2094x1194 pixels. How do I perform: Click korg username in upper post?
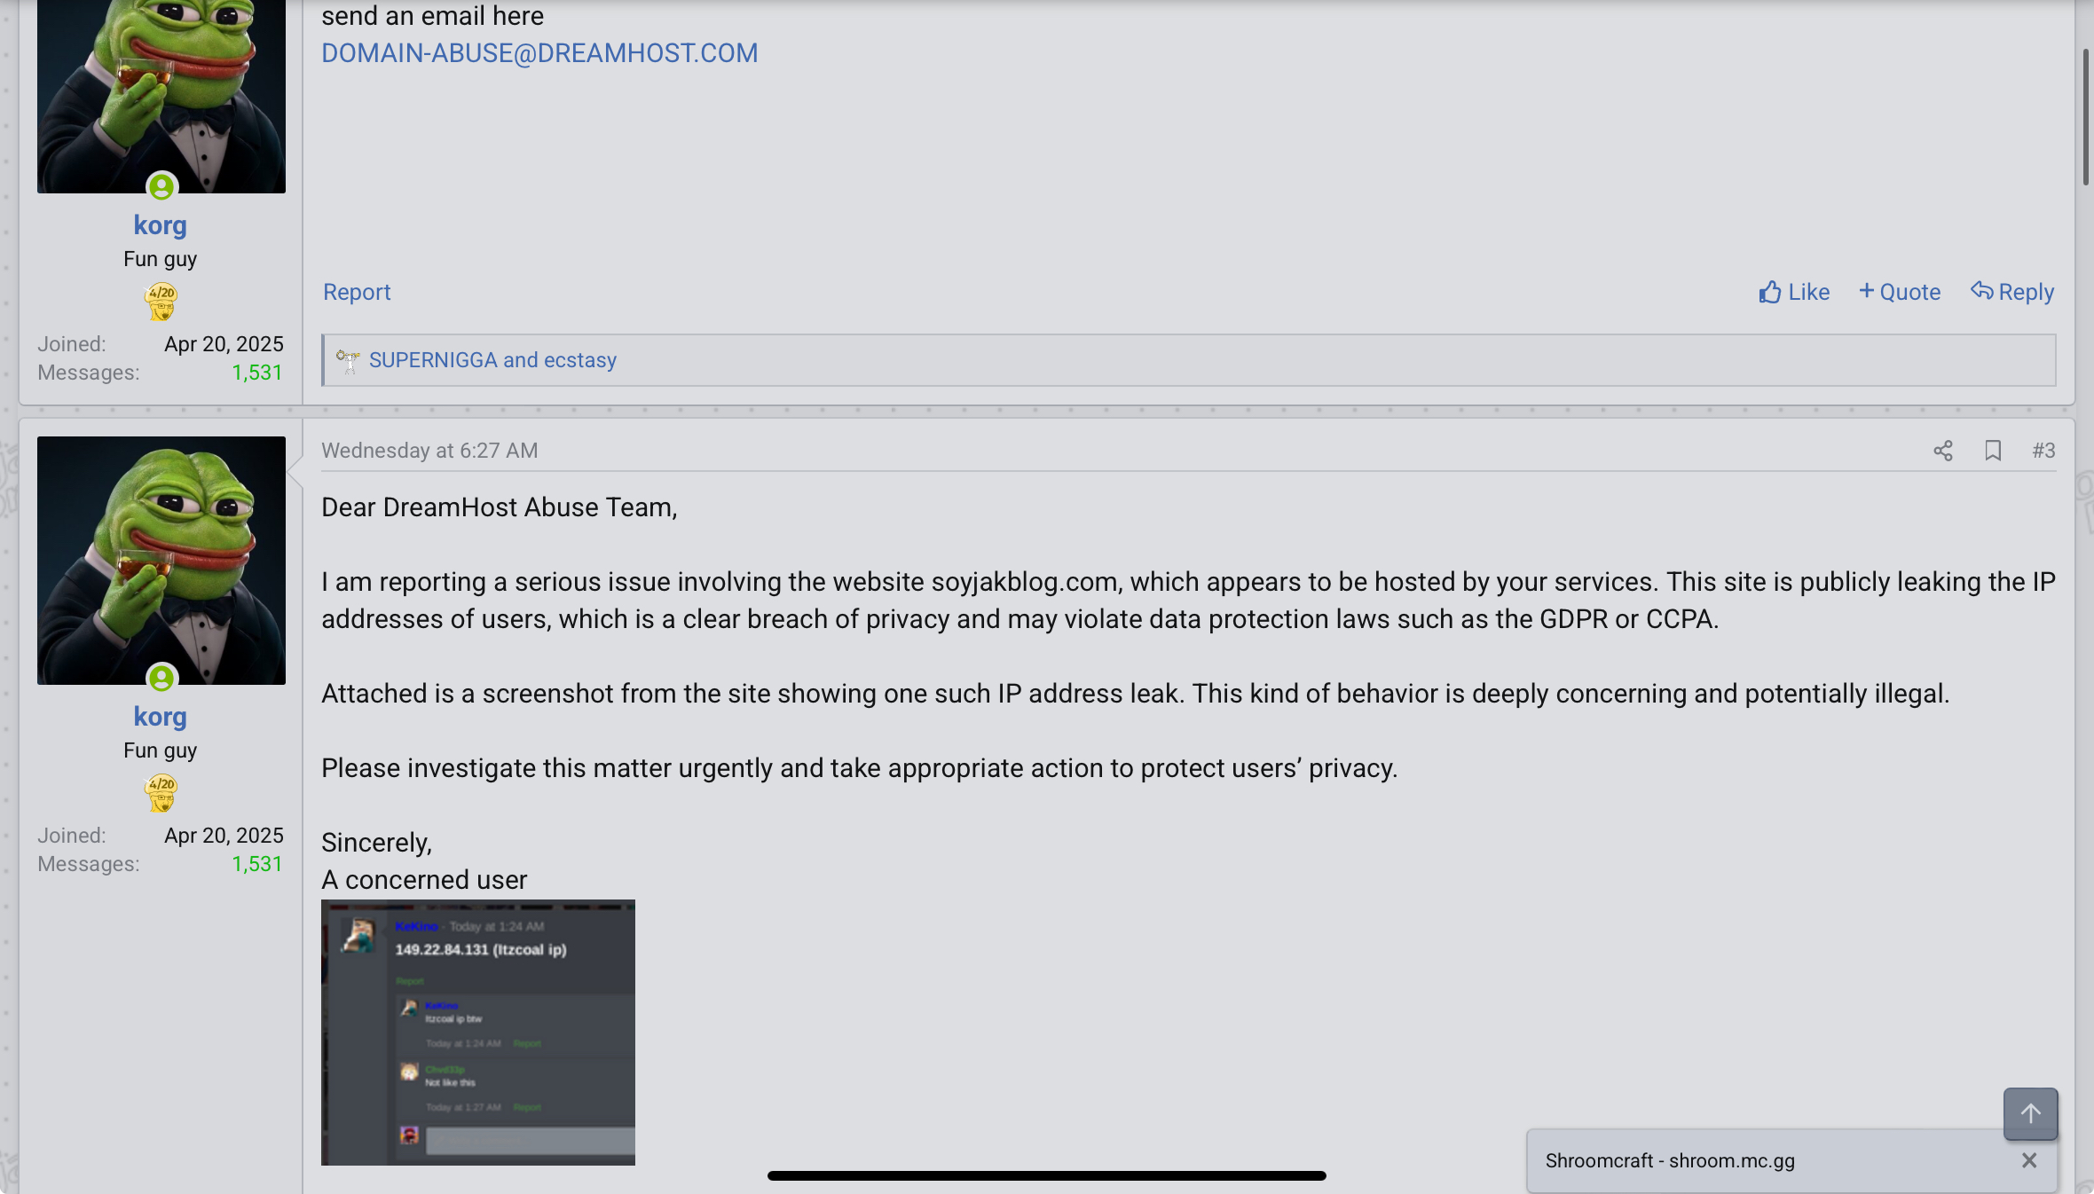click(161, 225)
